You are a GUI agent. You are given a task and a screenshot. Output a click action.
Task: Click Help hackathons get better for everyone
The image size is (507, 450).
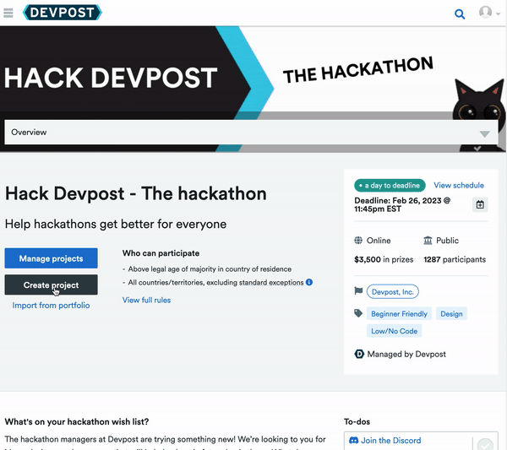116,224
